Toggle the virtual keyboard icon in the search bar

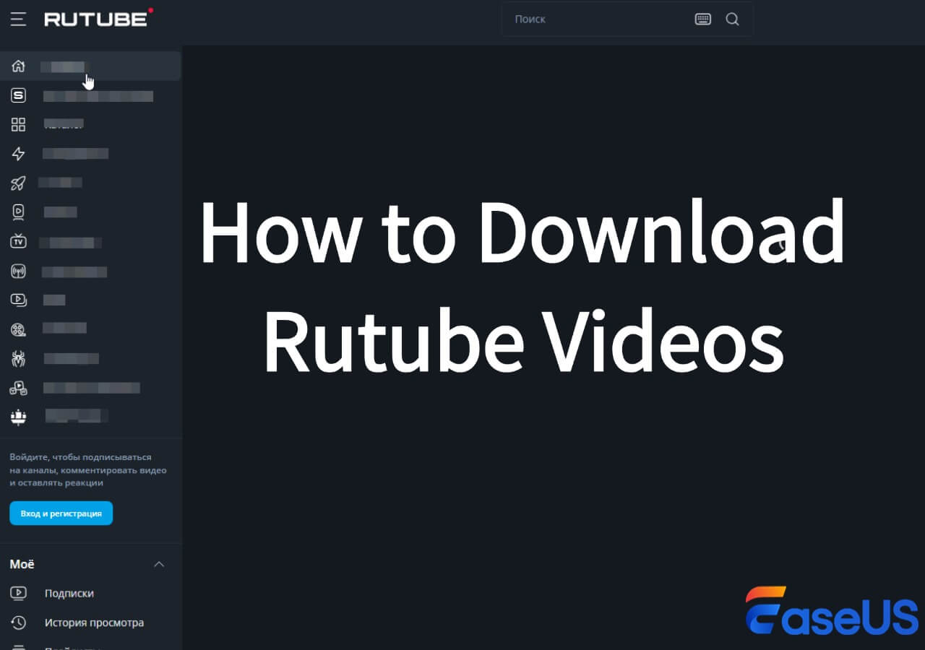pyautogui.click(x=702, y=19)
